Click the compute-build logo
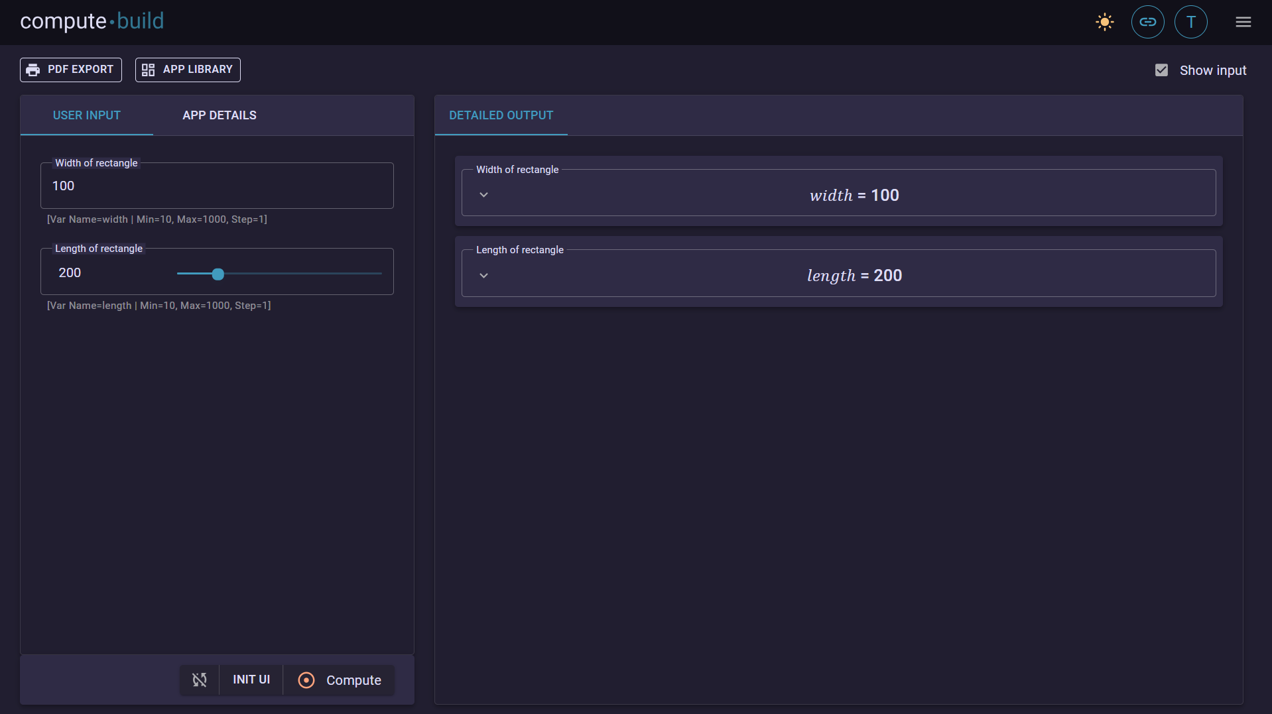1272x714 pixels. [x=92, y=21]
